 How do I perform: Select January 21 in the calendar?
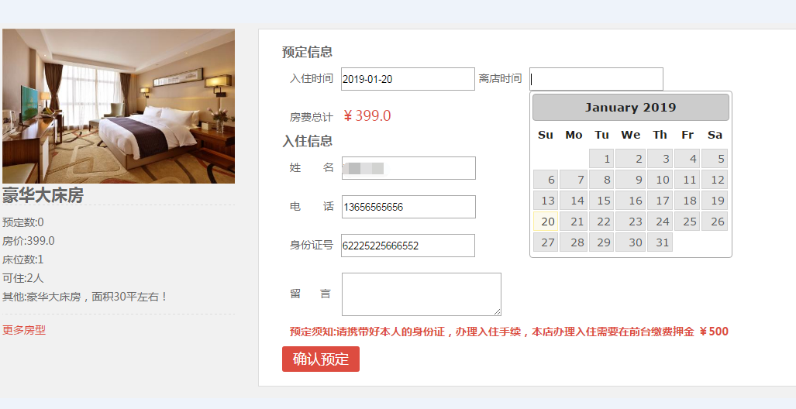pos(574,222)
